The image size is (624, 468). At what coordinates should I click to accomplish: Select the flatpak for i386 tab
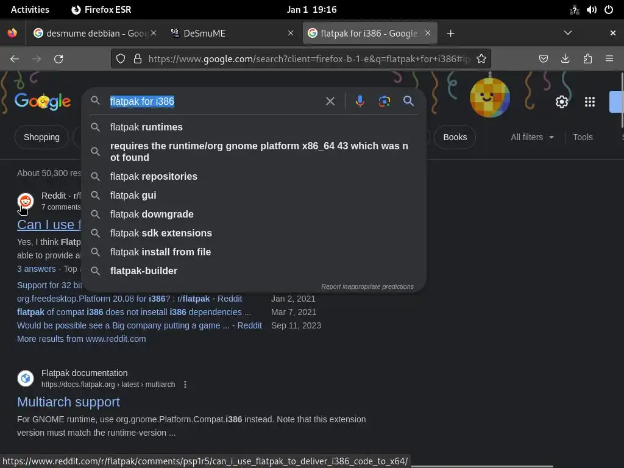click(370, 33)
